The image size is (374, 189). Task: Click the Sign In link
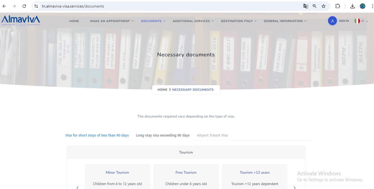coord(344,21)
